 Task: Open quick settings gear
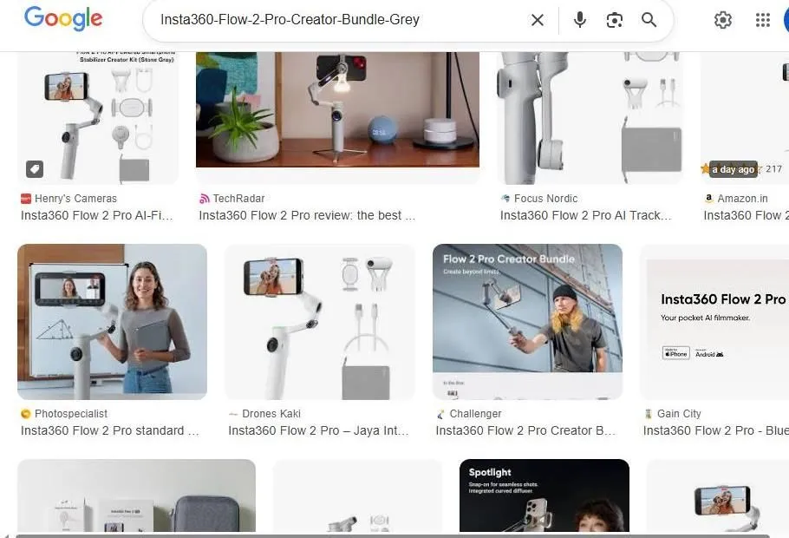pos(723,20)
